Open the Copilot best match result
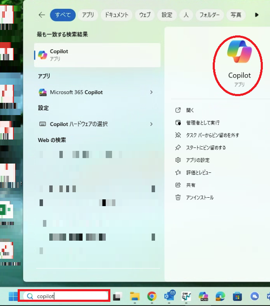Image resolution: width=270 pixels, height=306 pixels. pyautogui.click(x=97, y=55)
